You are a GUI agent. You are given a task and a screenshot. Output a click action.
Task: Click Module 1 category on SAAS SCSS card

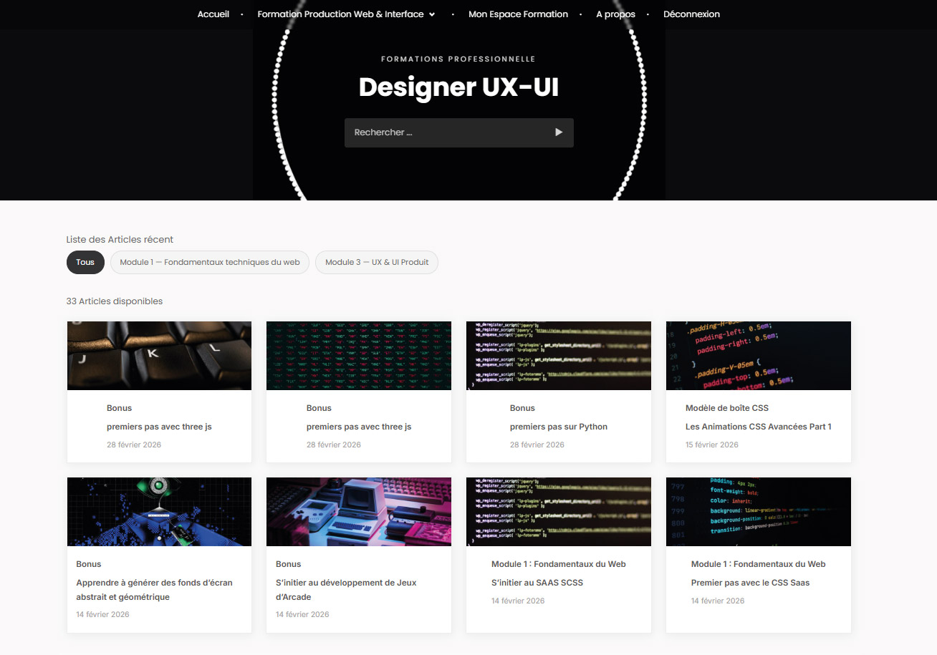(x=559, y=564)
